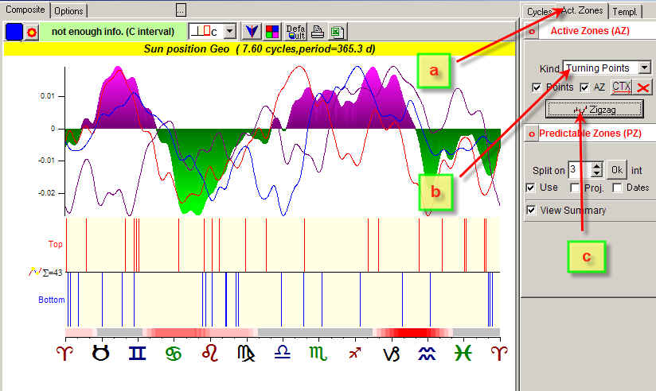The width and height of the screenshot is (656, 391).
Task: Switch to the Options tab
Action: click(70, 10)
